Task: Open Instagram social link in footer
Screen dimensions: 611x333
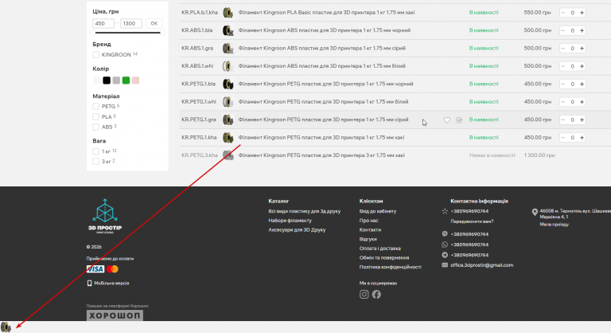Action: (x=364, y=294)
